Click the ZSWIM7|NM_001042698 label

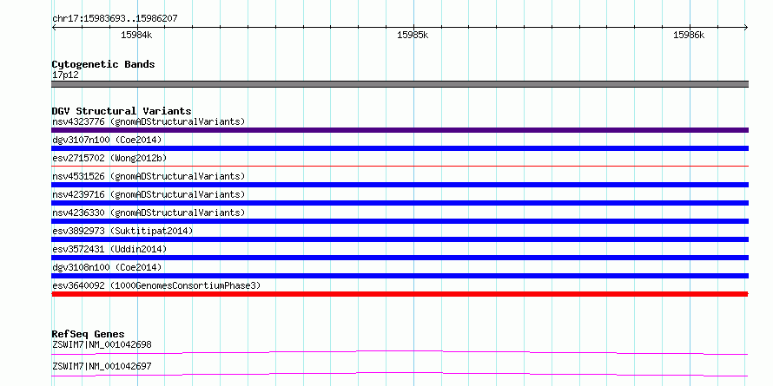tap(102, 344)
